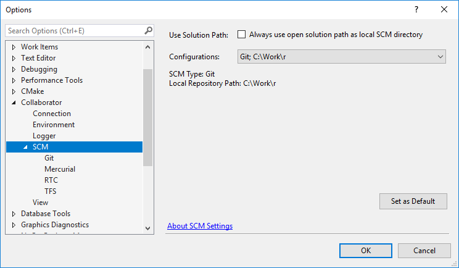Image resolution: width=459 pixels, height=268 pixels.
Task: Click the Search Options input field
Action: coord(74,30)
